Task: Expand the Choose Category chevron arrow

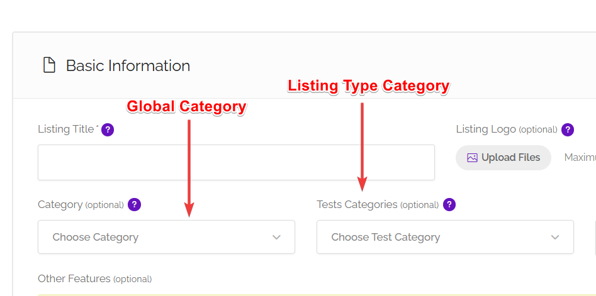Action: (276, 238)
